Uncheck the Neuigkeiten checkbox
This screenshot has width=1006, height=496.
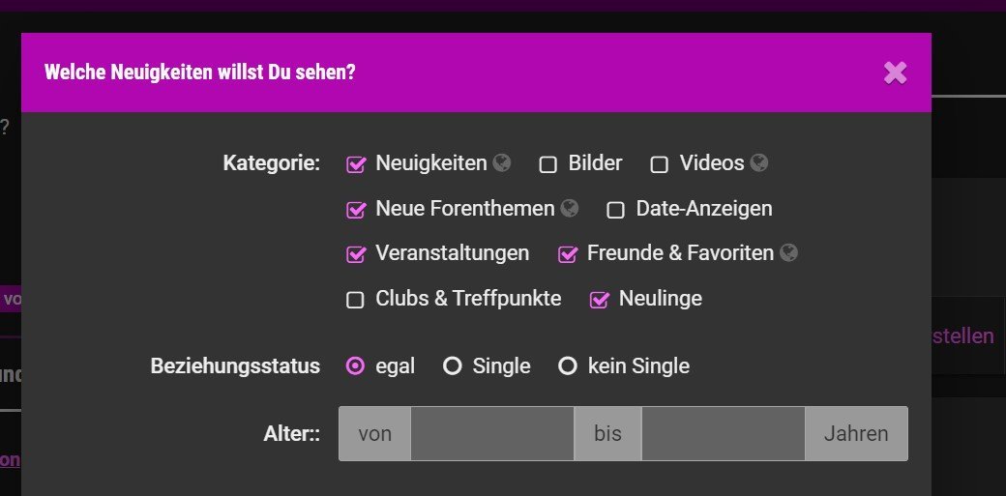(x=356, y=164)
